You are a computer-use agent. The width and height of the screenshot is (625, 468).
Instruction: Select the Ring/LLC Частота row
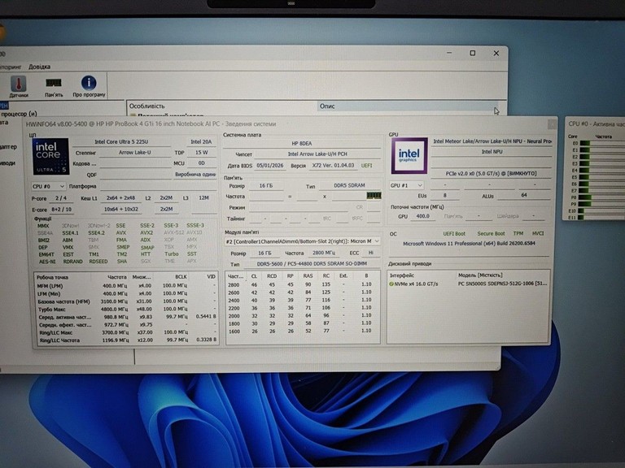(126, 340)
